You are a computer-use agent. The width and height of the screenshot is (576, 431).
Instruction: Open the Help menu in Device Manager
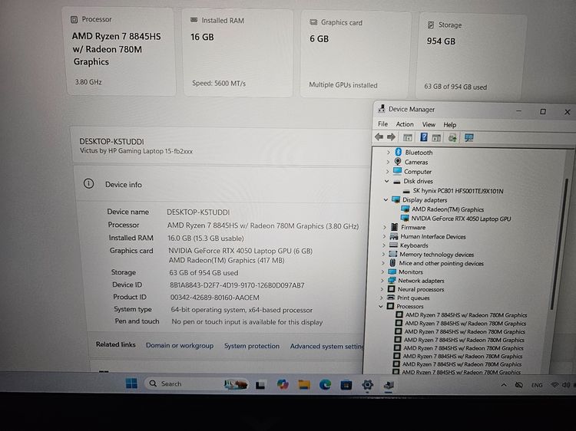[449, 125]
